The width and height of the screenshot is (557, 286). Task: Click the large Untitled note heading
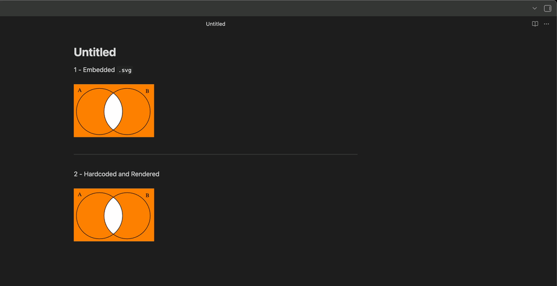pos(95,52)
